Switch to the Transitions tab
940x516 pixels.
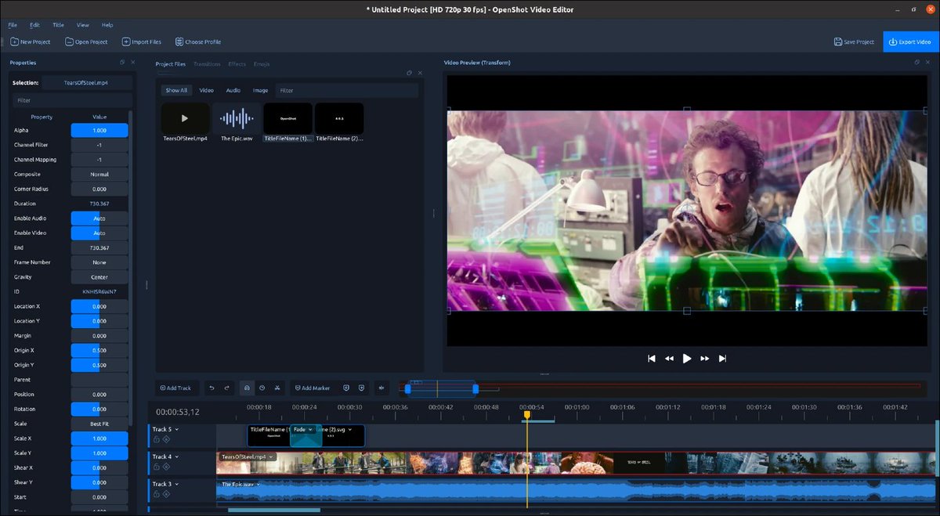207,64
